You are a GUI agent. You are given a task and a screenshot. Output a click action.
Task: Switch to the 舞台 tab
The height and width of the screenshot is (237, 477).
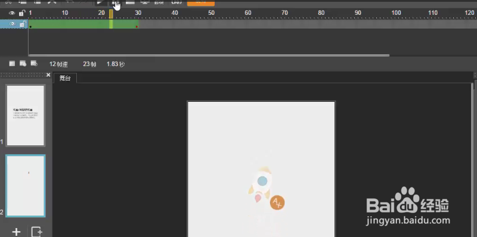tap(65, 78)
